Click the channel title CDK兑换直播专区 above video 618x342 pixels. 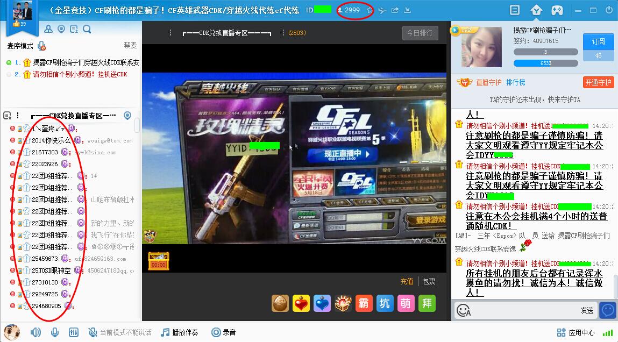[x=227, y=33]
